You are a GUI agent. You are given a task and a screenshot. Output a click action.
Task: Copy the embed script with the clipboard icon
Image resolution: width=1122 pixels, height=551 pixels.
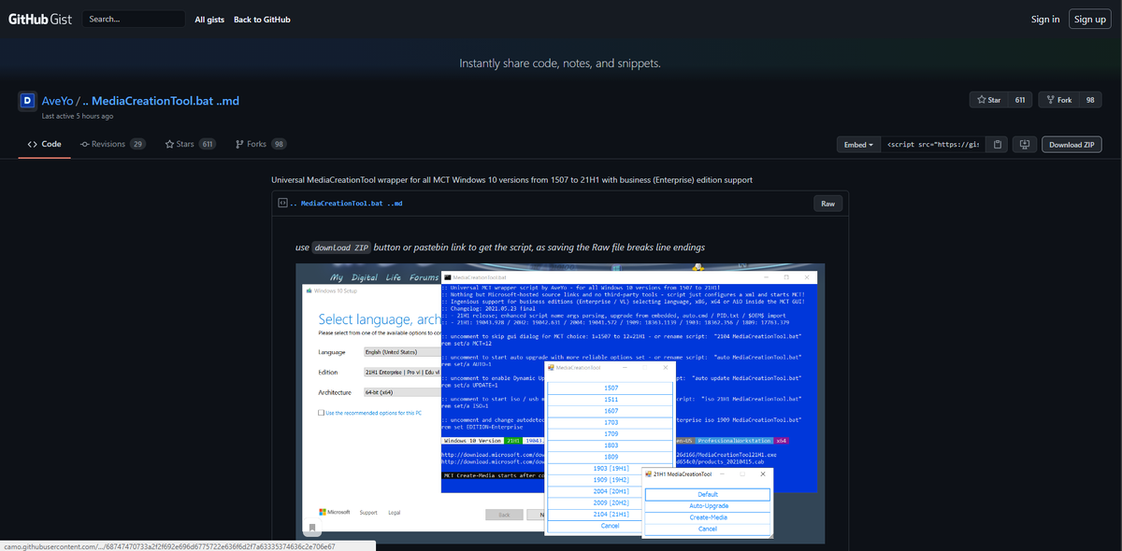coord(998,145)
